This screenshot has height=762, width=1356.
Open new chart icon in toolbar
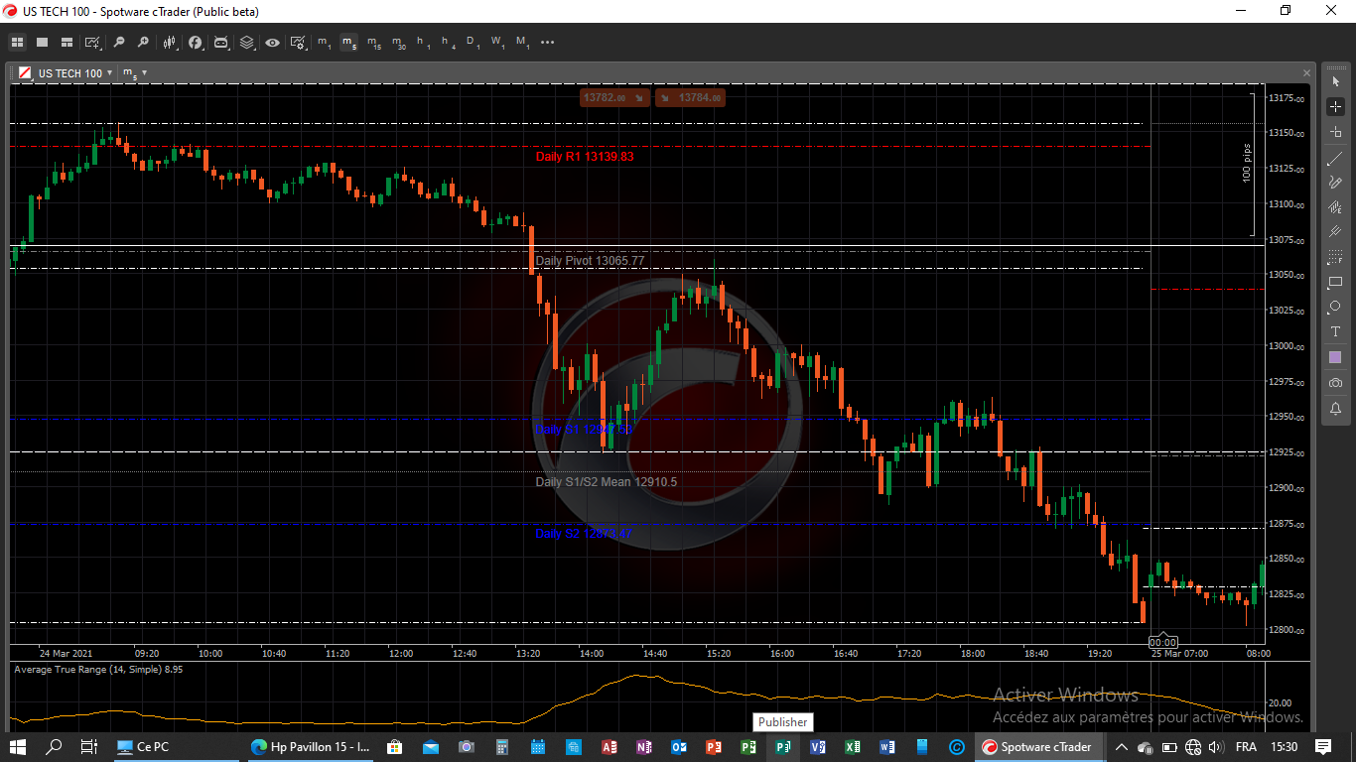[92, 43]
